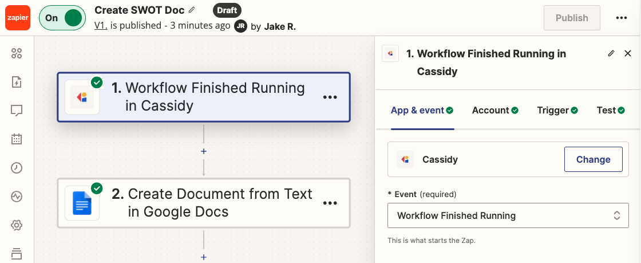Rename step using panel pencil icon
The image size is (641, 263).
tap(611, 54)
